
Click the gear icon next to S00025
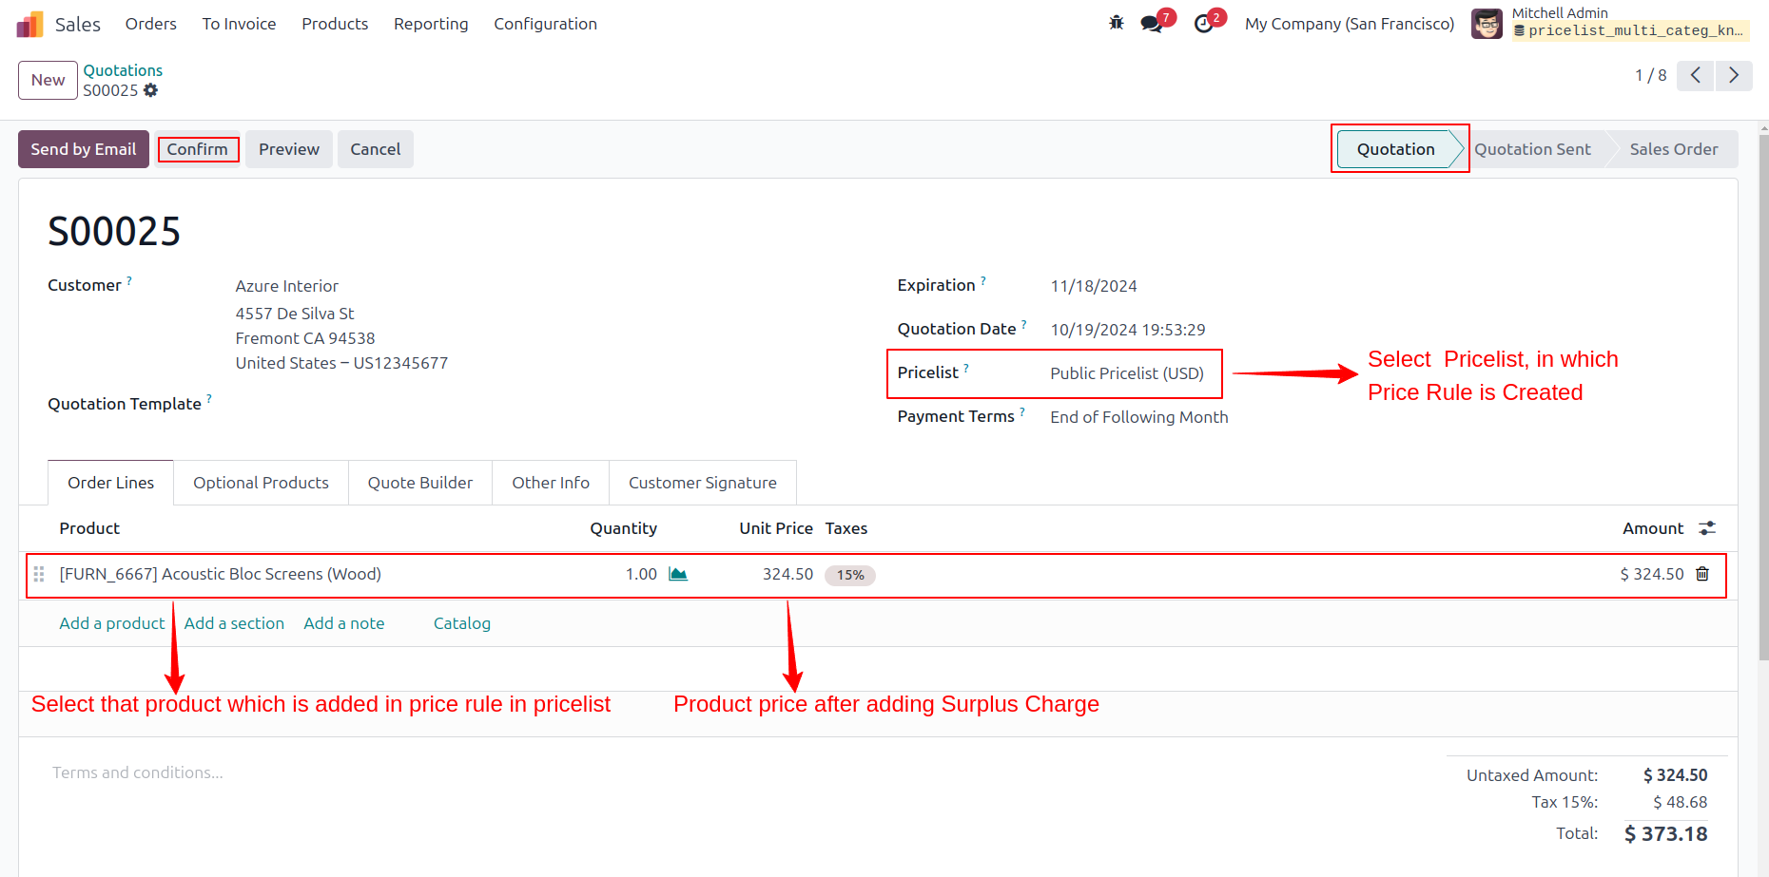(150, 90)
